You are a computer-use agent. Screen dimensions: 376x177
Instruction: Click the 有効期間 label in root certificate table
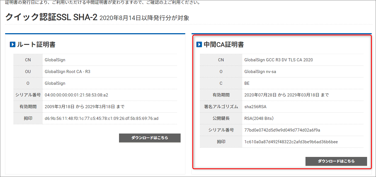click(28, 106)
